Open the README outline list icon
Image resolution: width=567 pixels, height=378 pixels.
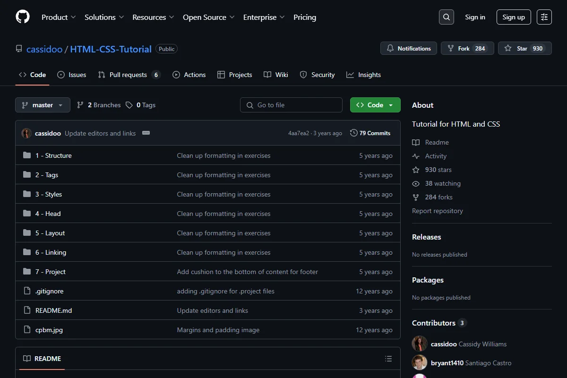pyautogui.click(x=388, y=359)
